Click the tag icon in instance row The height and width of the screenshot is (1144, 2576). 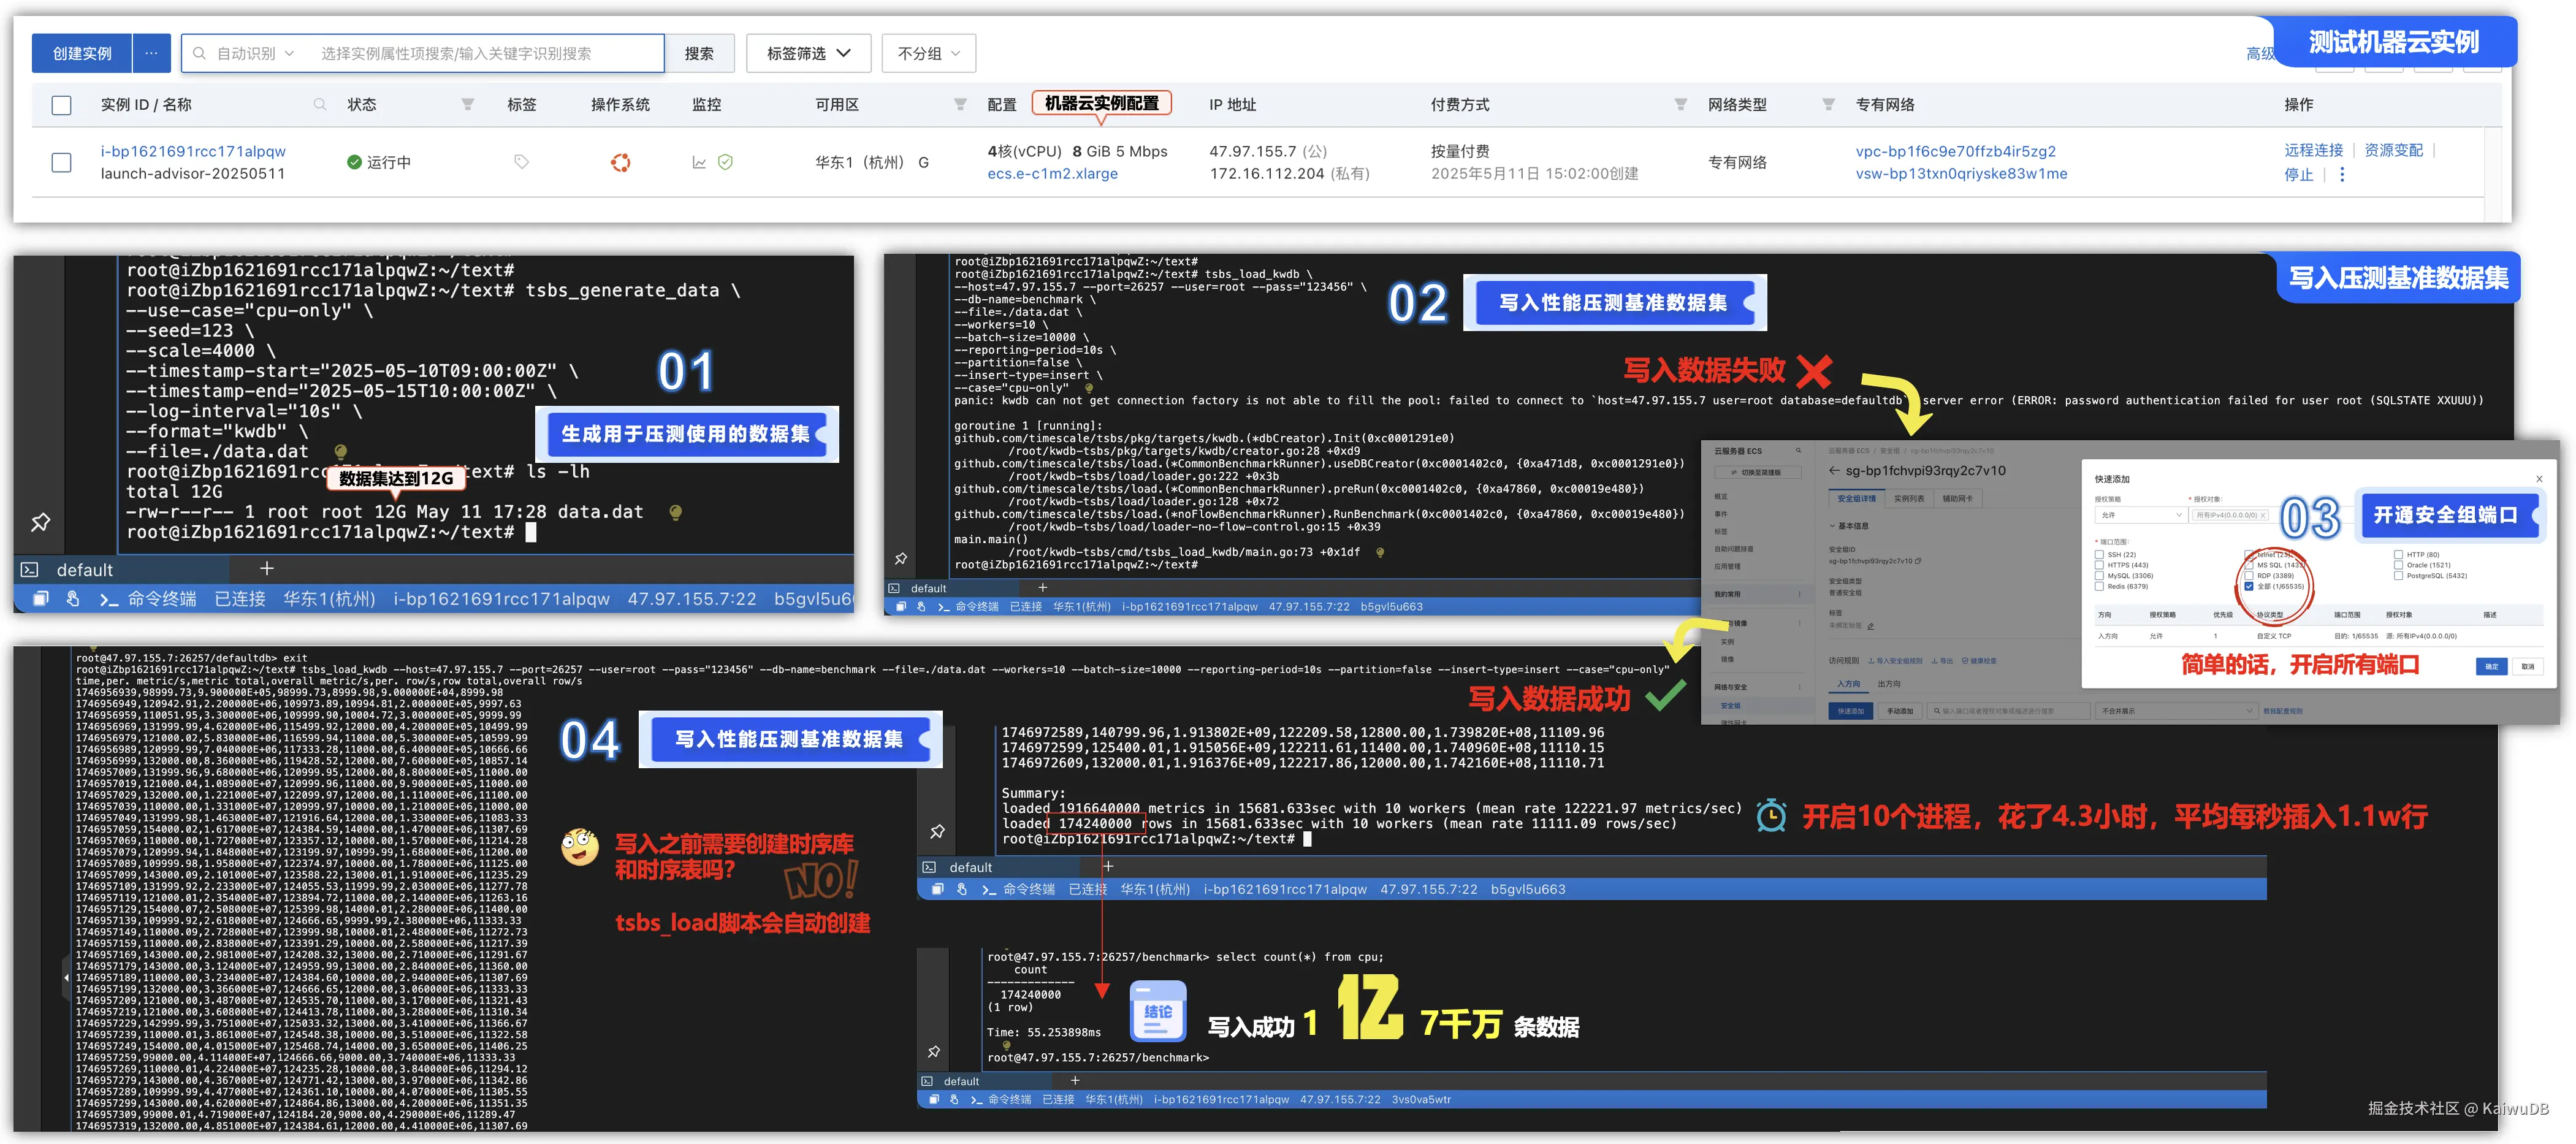[521, 162]
